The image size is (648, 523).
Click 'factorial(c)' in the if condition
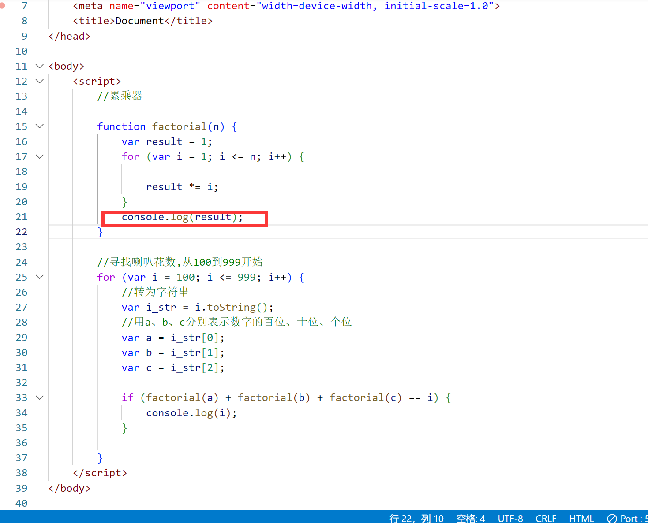click(x=366, y=397)
